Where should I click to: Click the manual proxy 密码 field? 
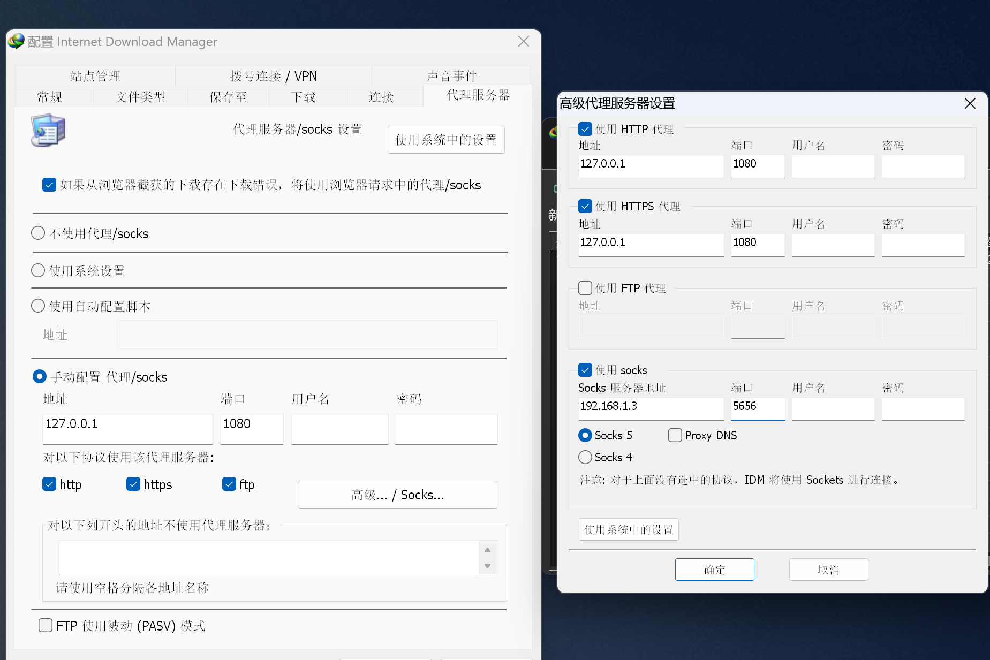coord(446,429)
